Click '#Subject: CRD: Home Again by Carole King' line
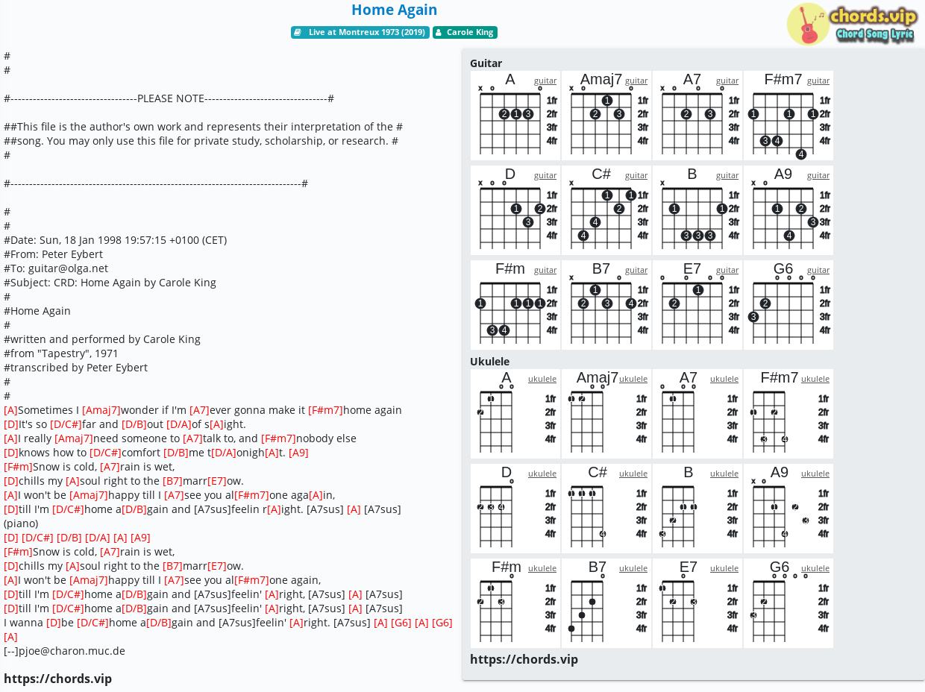 [110, 283]
